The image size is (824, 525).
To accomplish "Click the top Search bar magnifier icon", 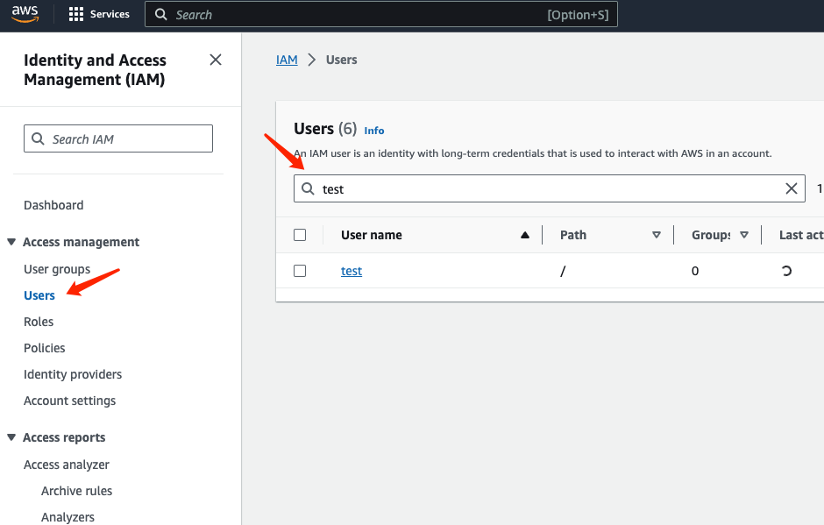I will [160, 14].
